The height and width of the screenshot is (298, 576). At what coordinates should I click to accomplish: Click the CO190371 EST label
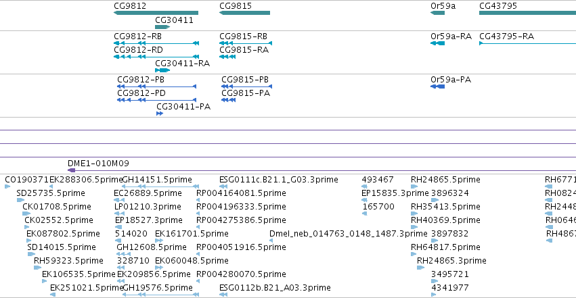click(27, 180)
